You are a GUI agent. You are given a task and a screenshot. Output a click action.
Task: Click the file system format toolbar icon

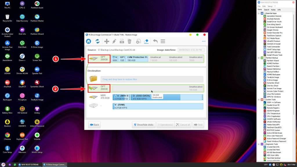click(x=122, y=41)
